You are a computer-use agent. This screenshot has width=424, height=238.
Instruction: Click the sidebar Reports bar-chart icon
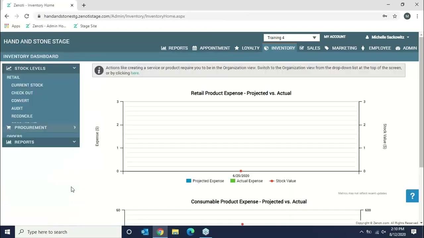(x=9, y=142)
